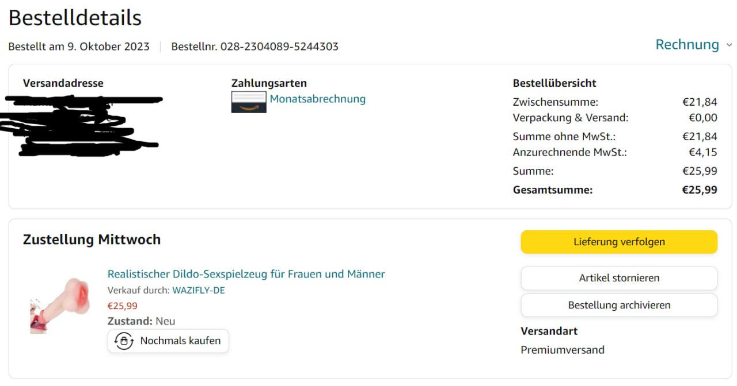Cancel item via Artikel stornieren
Viewport: 737px width, 386px height.
click(x=619, y=278)
